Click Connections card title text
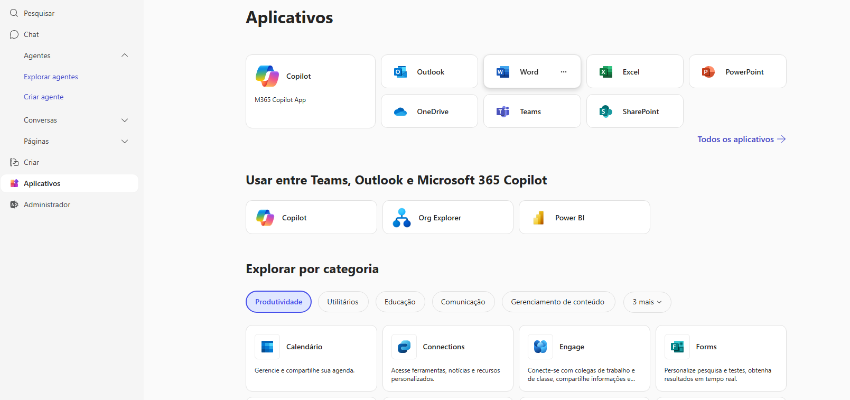Screen dimensions: 850x400 [444, 347]
